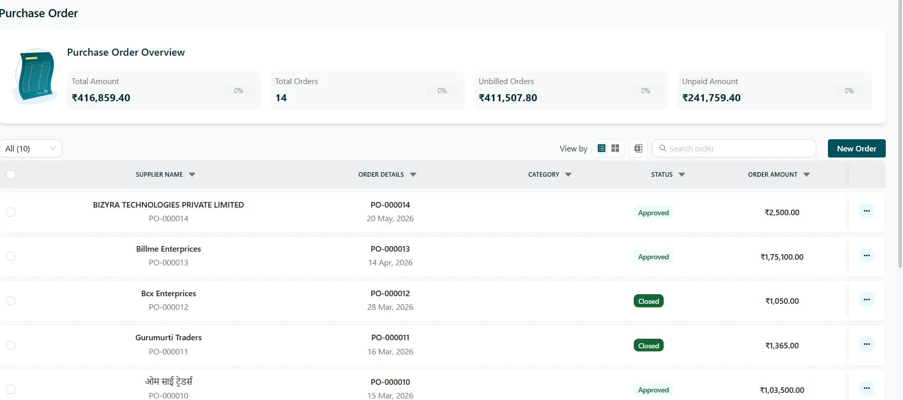Select the Bcx Enterprices order checkbox

[x=11, y=301]
